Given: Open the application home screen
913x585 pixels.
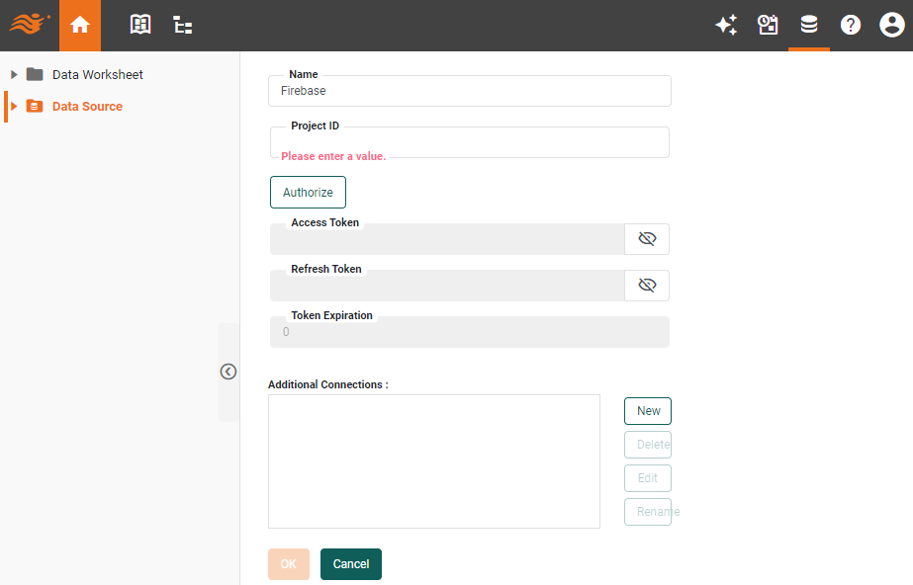Looking at the screenshot, I should (80, 25).
